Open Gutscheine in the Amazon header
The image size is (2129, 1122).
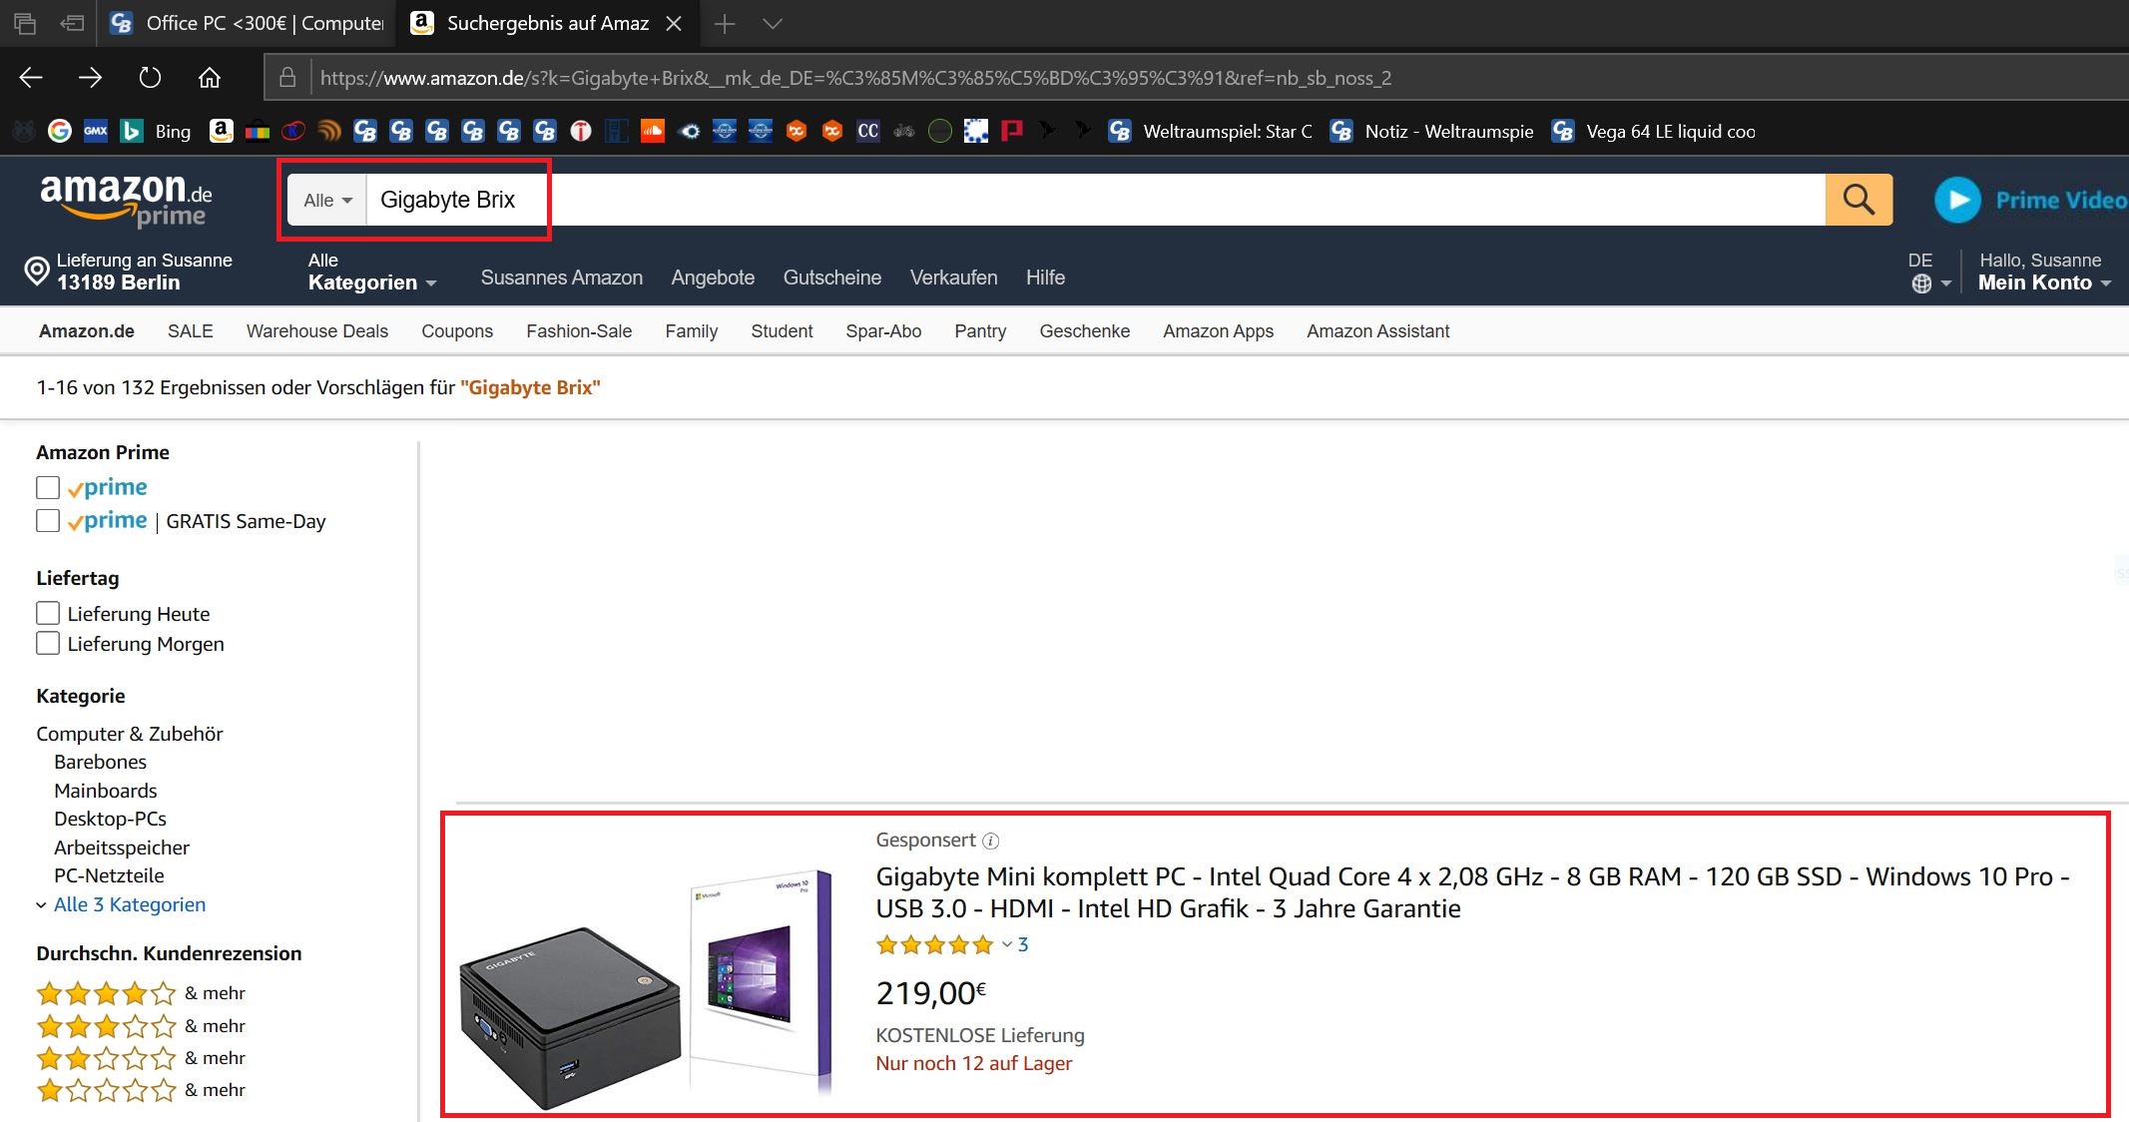coord(832,278)
